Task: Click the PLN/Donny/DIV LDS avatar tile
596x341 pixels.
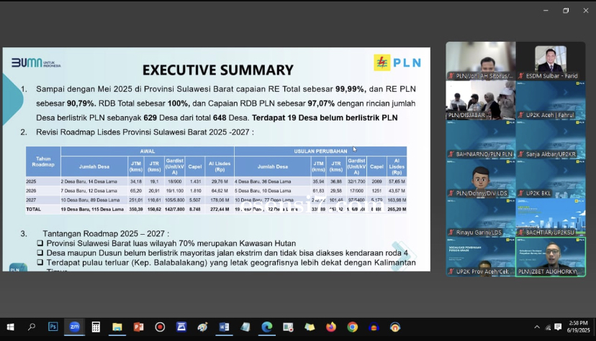Action: click(x=480, y=178)
